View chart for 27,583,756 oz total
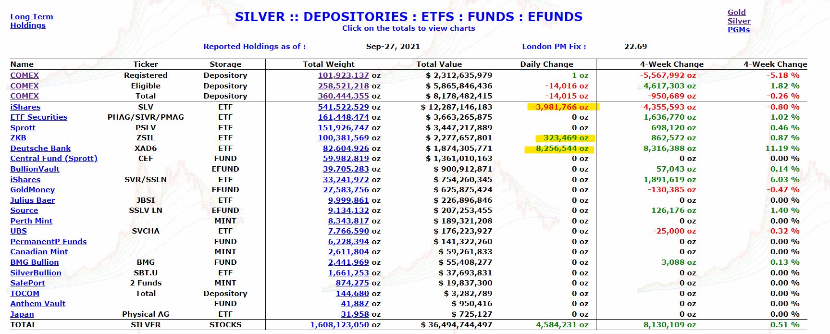Viewport: 830px width, 334px height. [346, 190]
